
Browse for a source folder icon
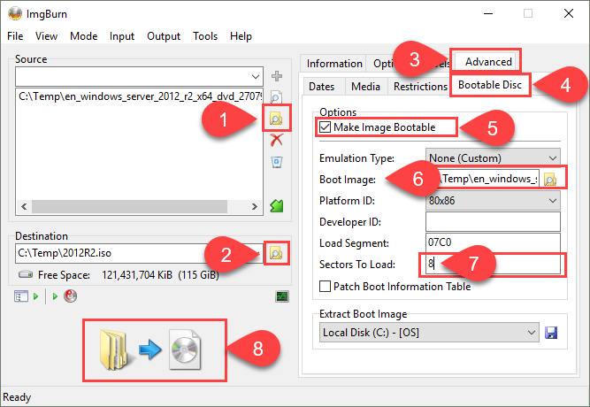point(276,119)
